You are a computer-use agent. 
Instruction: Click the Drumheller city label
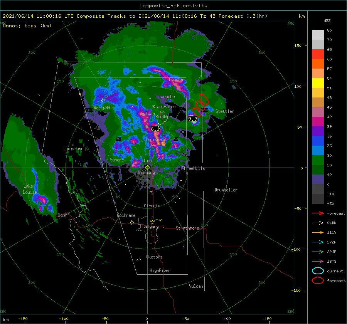click(x=226, y=190)
